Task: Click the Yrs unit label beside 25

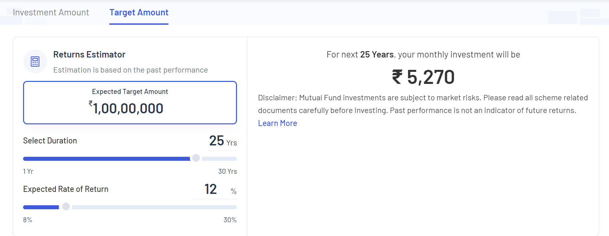Action: click(232, 143)
